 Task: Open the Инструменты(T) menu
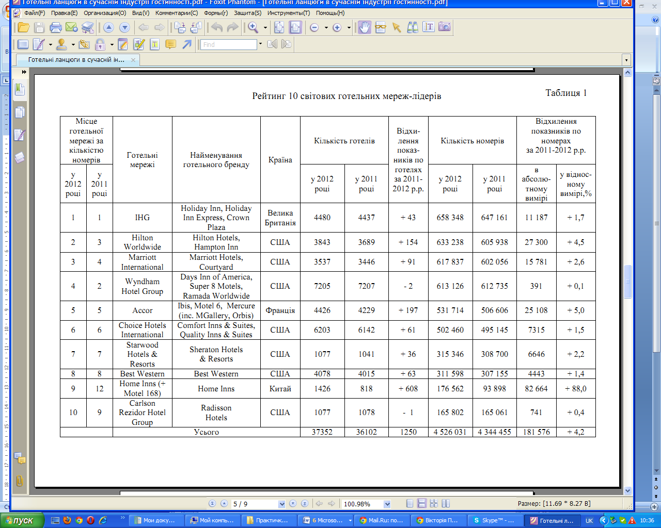click(x=289, y=13)
